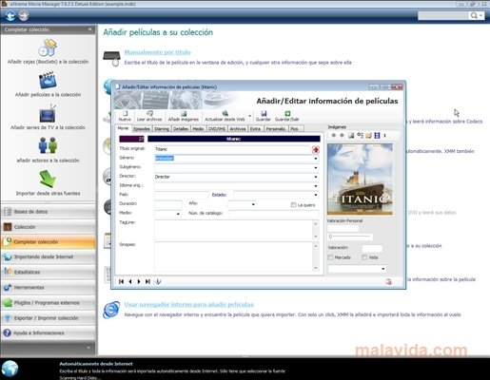Click the magnifier search icon at top right
Screen dimensions: 490x380
click(x=474, y=15)
